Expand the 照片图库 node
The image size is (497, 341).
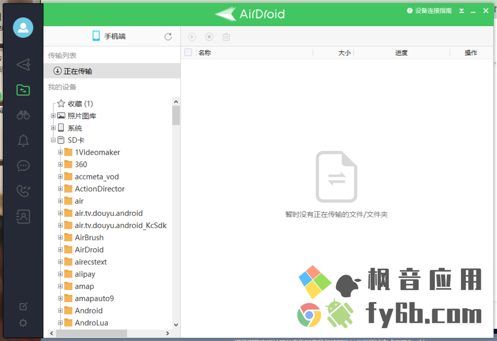coord(53,116)
